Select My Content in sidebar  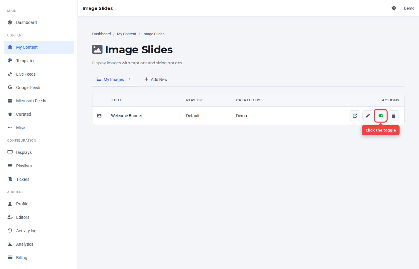pos(39,47)
